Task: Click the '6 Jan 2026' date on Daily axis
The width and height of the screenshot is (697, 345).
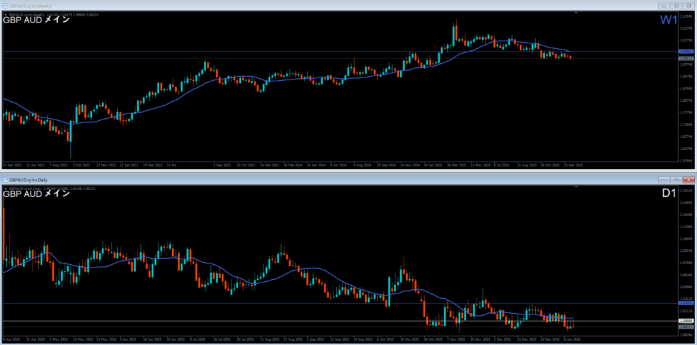Action: pyautogui.click(x=573, y=339)
